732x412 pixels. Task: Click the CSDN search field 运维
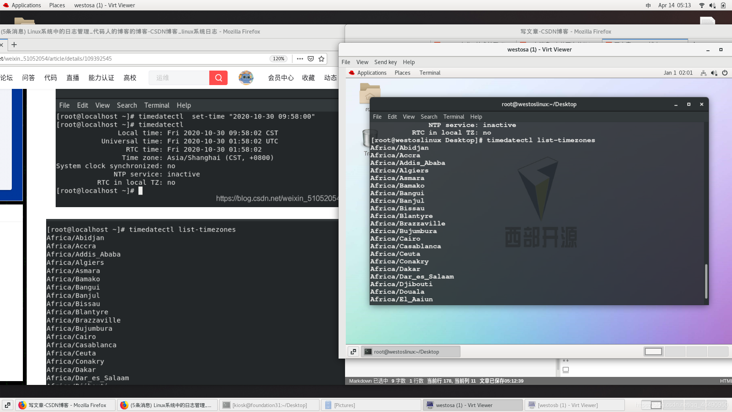point(179,78)
